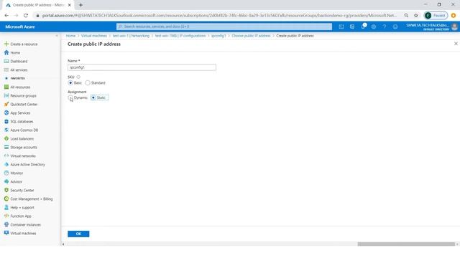Click the horizontal scrollbar thumb
This screenshot has height=258, width=460.
click(406, 244)
